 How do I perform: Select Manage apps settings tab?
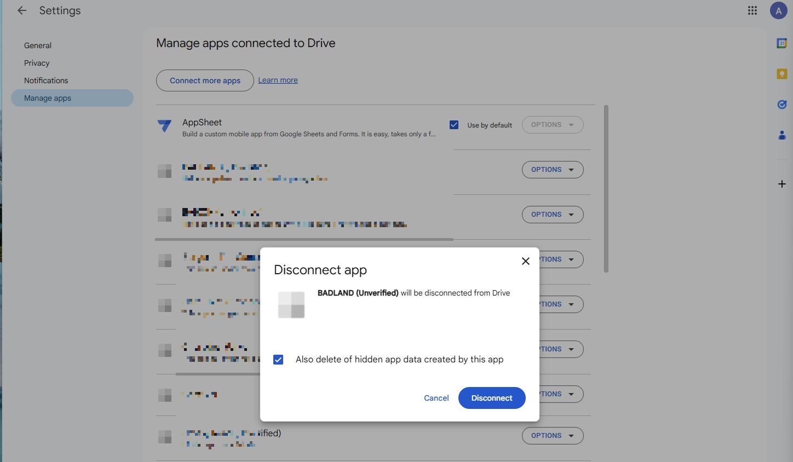[72, 98]
